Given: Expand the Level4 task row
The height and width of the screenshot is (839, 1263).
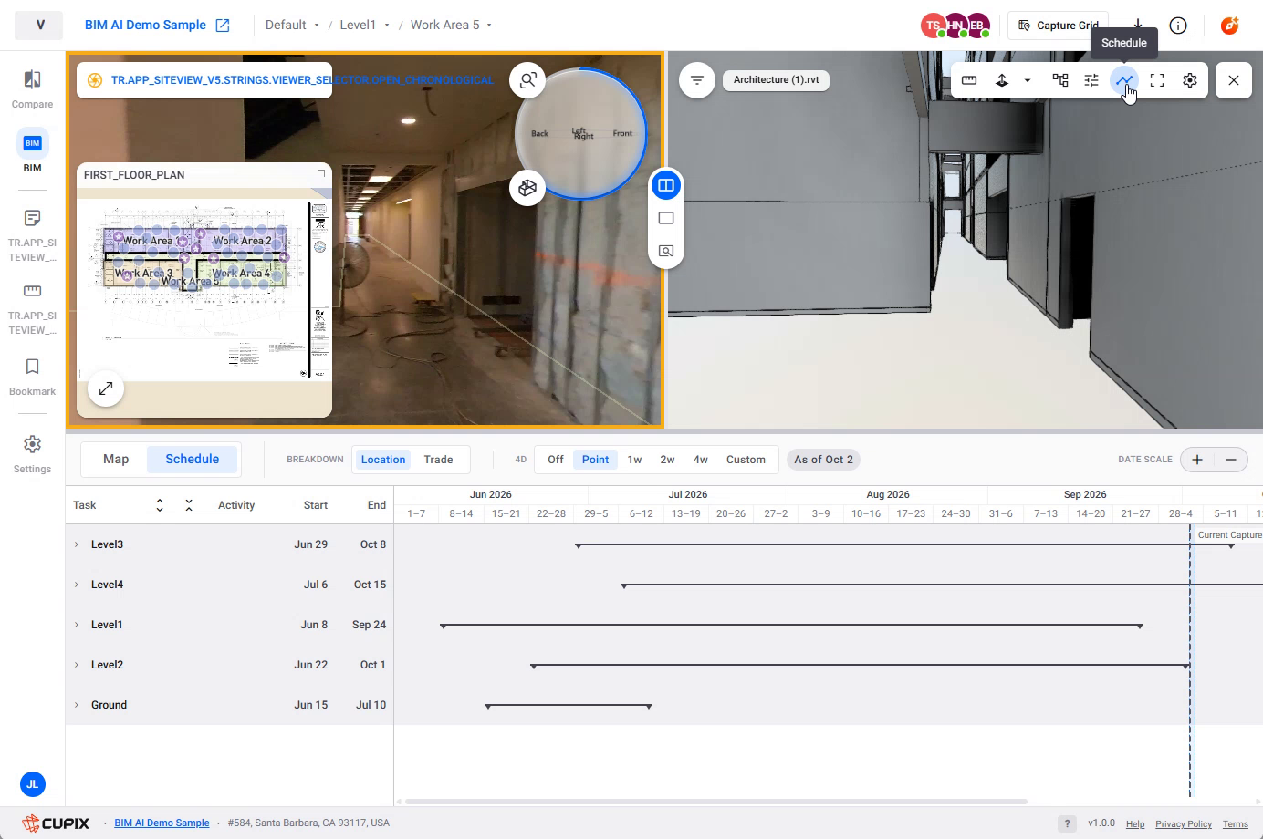Looking at the screenshot, I should (77, 585).
